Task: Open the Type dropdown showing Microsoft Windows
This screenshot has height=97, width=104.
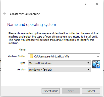Action: [59, 63]
